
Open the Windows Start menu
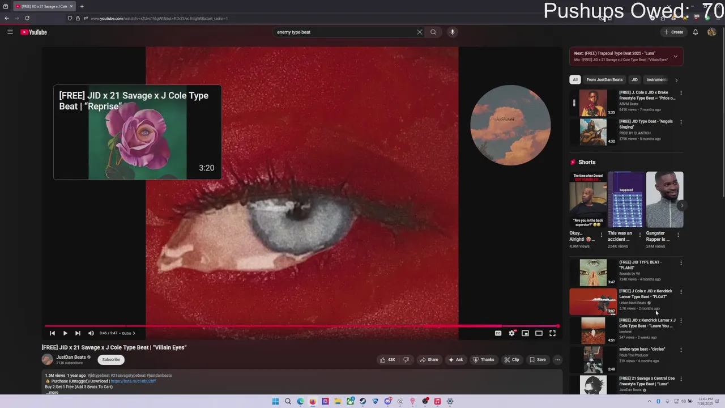click(275, 401)
